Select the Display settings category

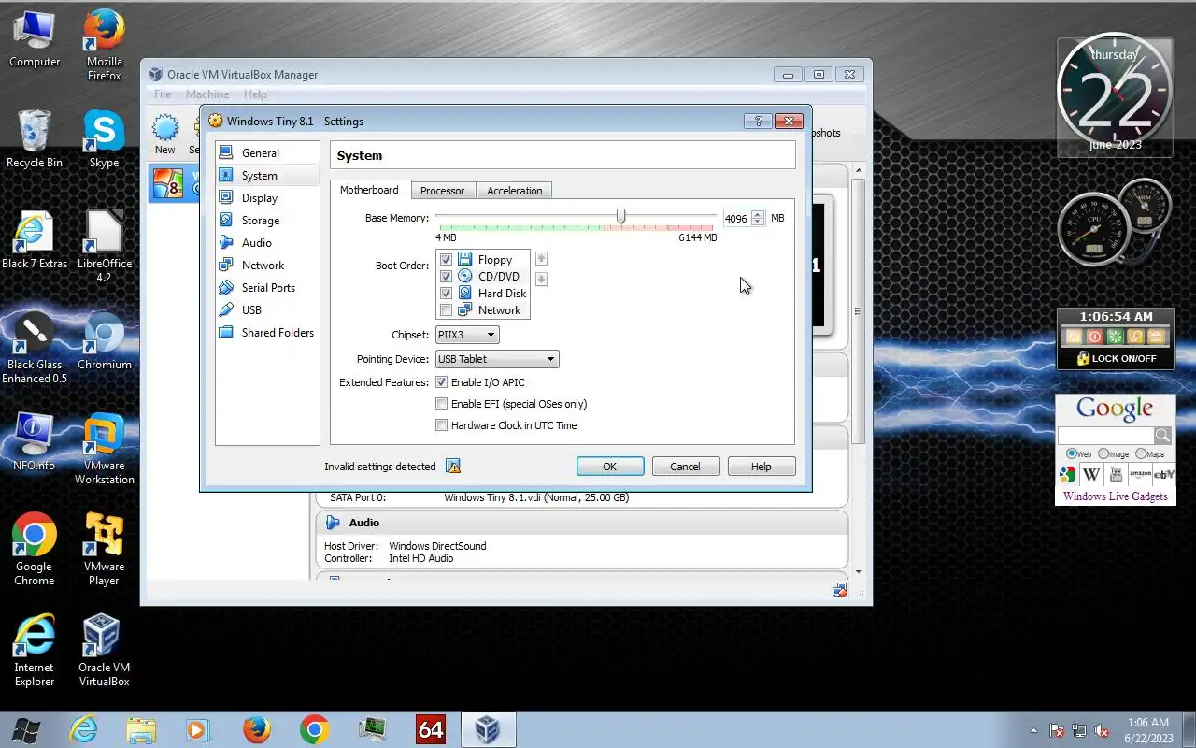(x=266, y=198)
